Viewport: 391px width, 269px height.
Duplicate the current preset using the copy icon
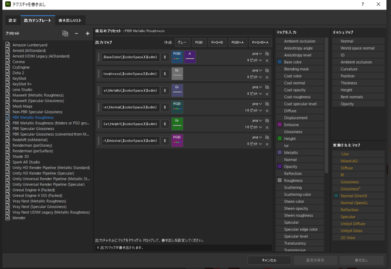click(65, 34)
